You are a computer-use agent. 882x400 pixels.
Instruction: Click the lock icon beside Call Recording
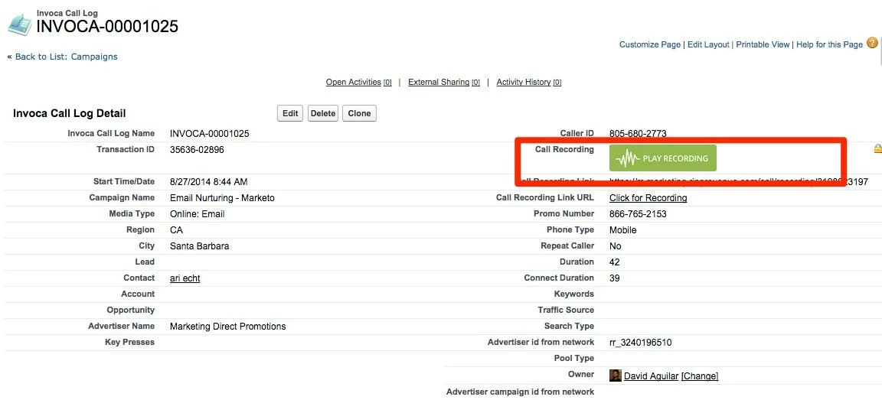877,149
